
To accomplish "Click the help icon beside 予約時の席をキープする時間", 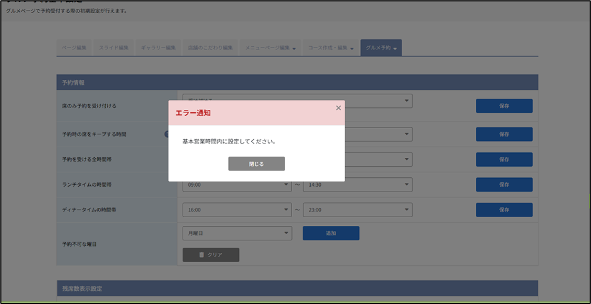I will coord(167,134).
